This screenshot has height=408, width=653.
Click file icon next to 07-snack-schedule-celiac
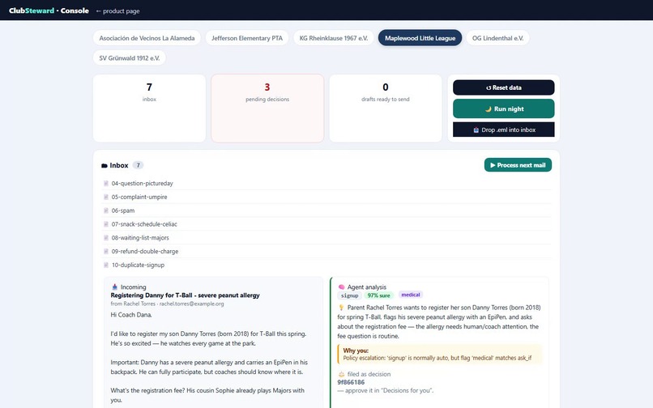click(106, 224)
